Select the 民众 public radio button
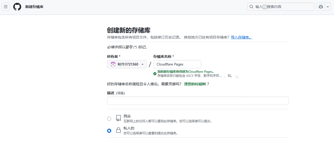 coord(109,119)
